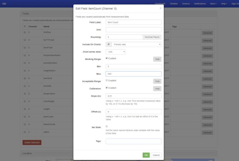The width and height of the screenshot is (239, 161).
Task: Click Advanced button in itemCount row
Action: (207, 117)
